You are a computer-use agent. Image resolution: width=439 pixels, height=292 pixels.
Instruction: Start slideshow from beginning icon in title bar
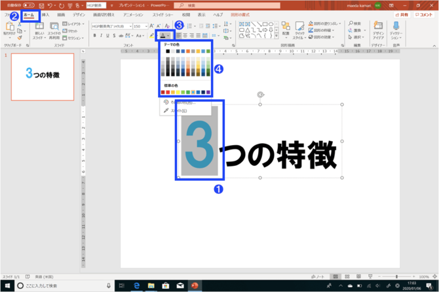click(70, 6)
